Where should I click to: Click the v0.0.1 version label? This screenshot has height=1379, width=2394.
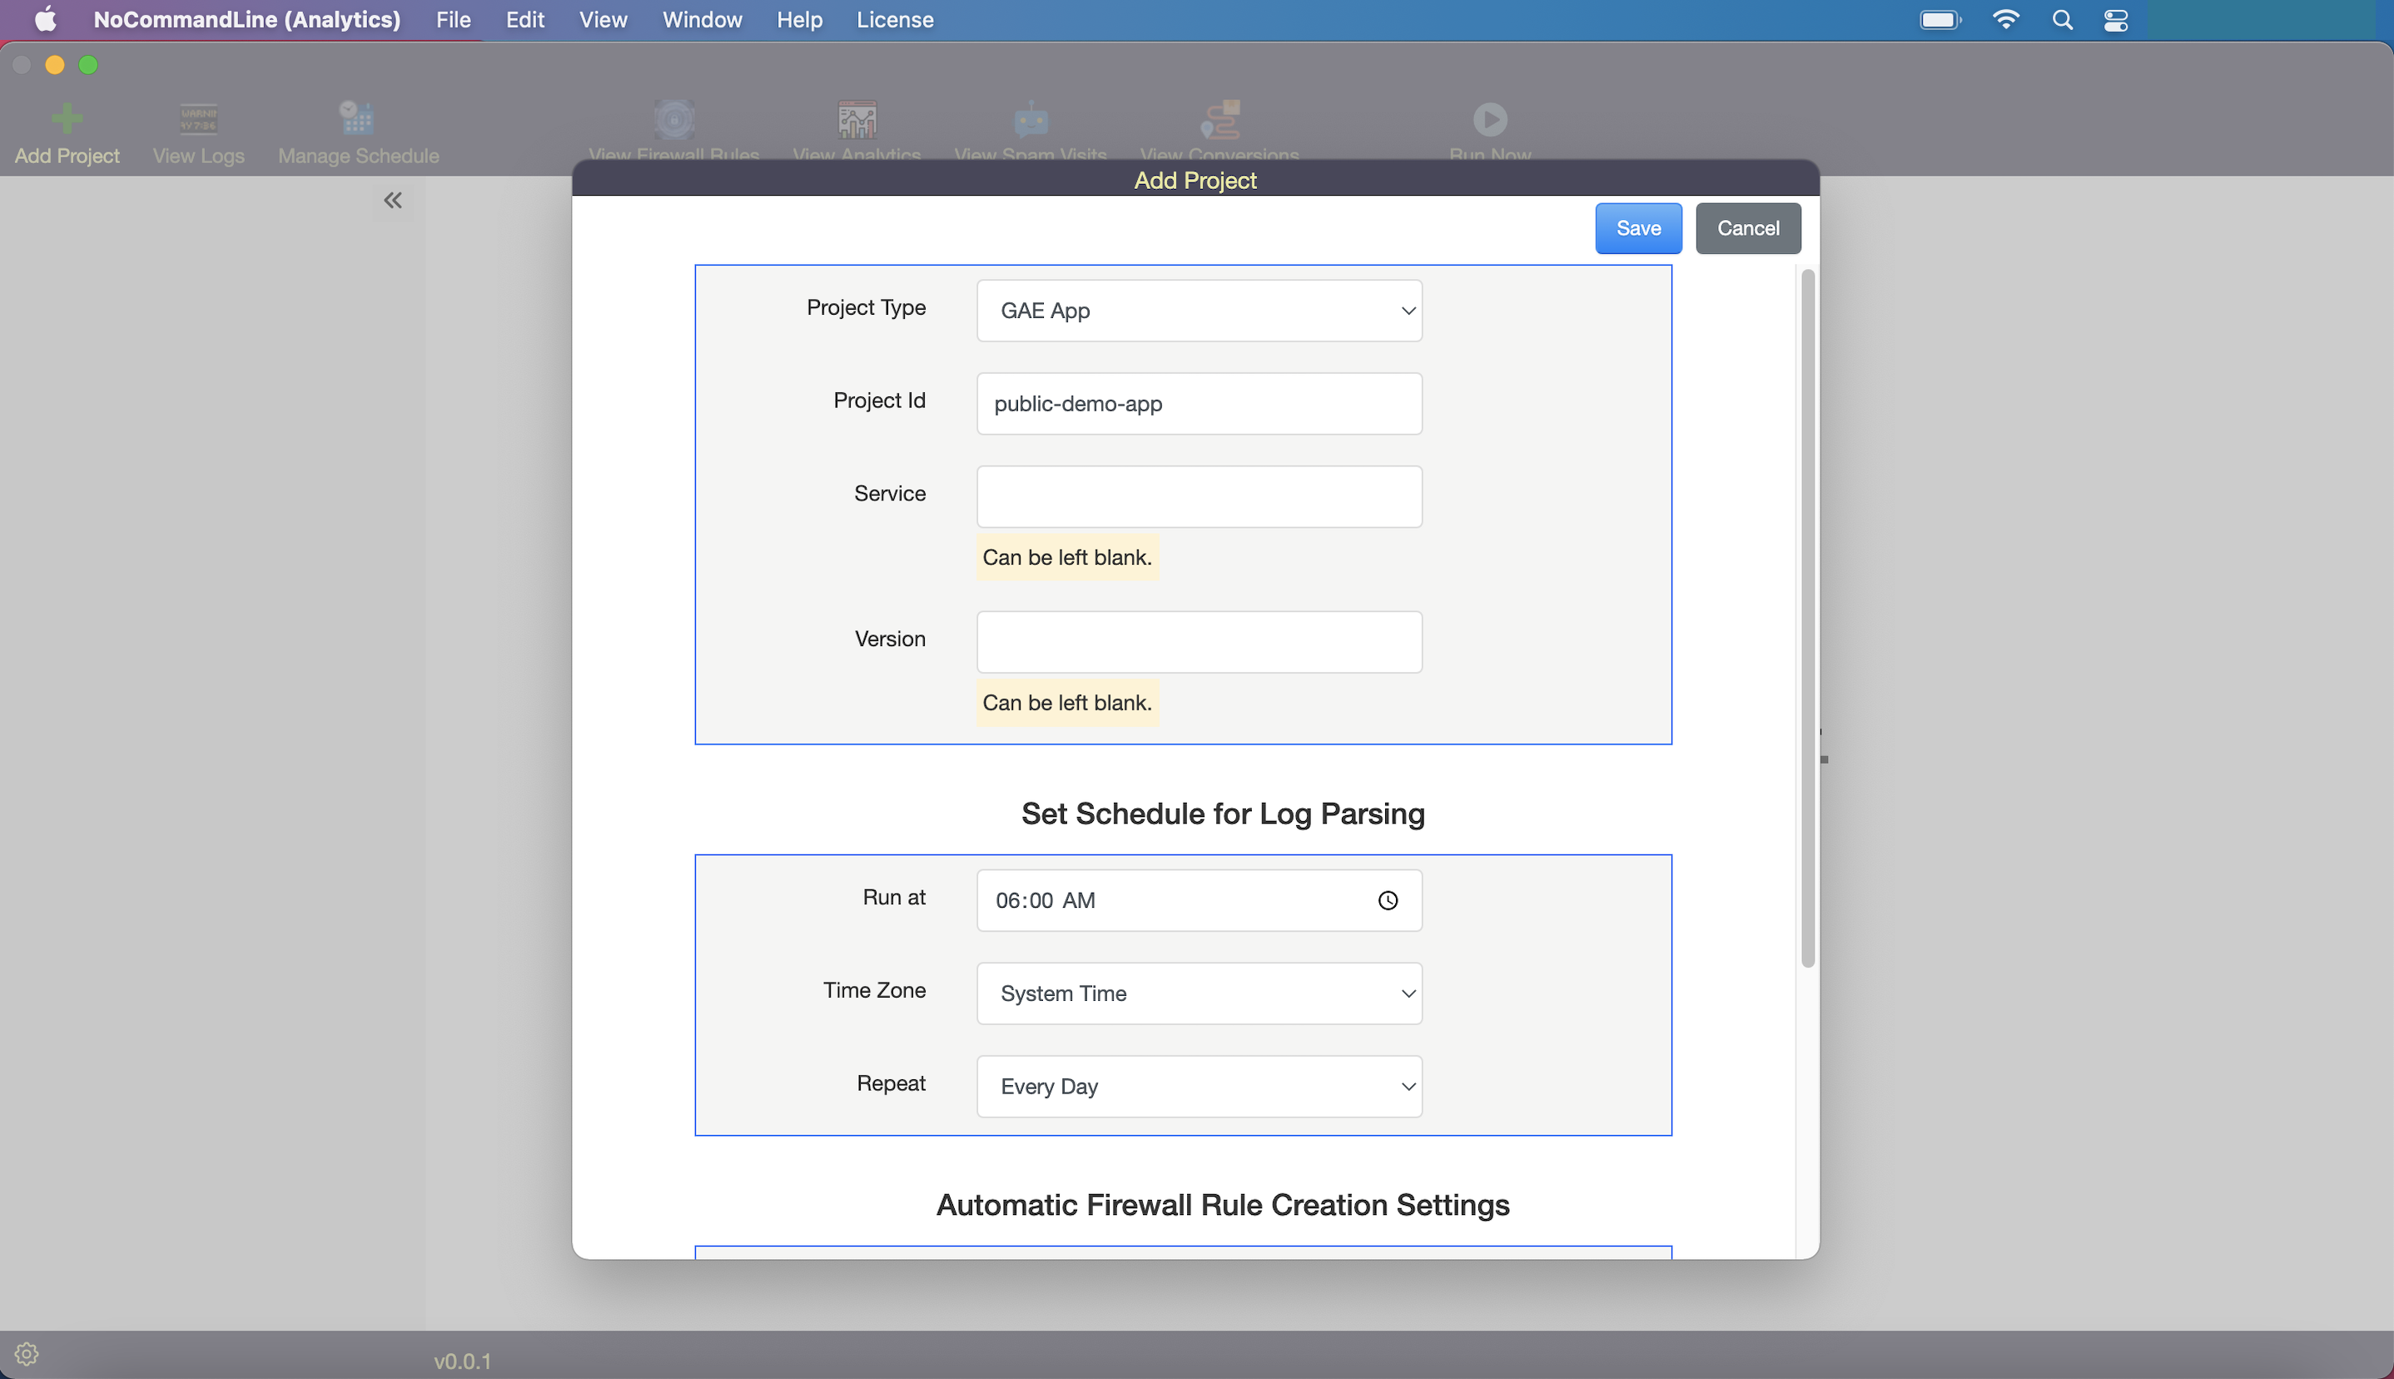463,1361
